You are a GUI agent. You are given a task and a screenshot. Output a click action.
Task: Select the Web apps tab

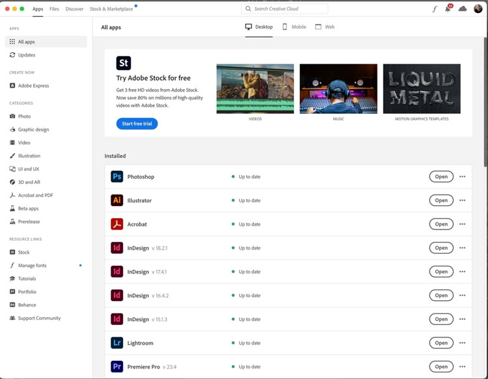point(325,27)
